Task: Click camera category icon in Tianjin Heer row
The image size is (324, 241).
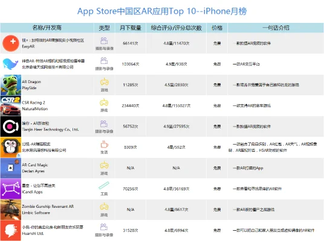Action: [x=104, y=124]
